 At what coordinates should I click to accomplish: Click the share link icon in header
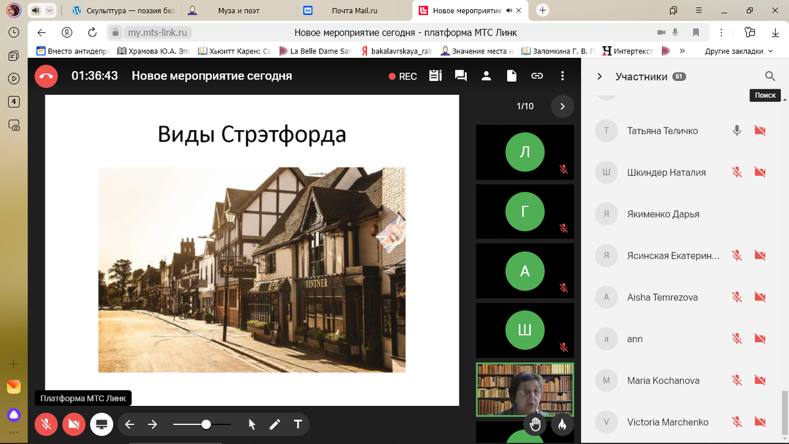click(x=537, y=76)
